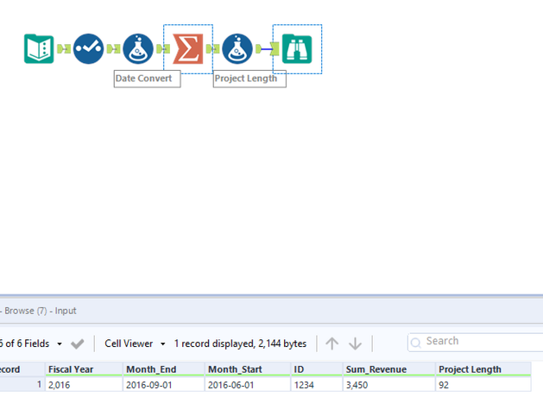Click the Project Length annotation label
Screen dimensions: 543x397
(249, 79)
